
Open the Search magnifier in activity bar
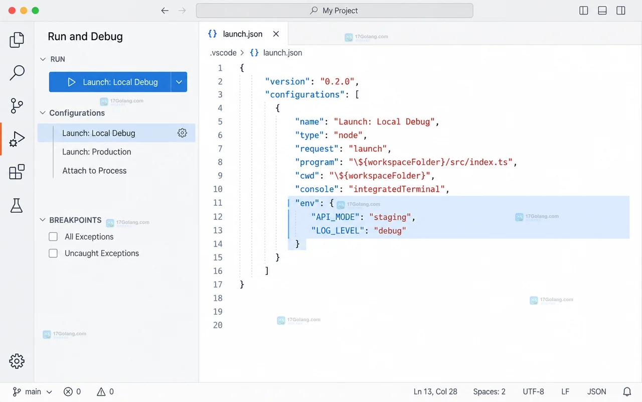click(17, 73)
